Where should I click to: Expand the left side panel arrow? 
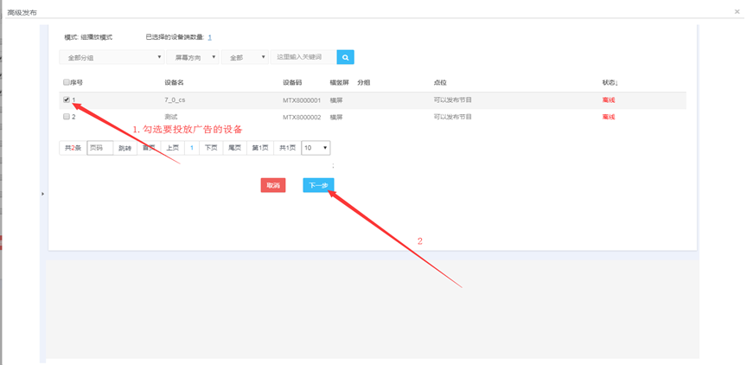pos(42,194)
